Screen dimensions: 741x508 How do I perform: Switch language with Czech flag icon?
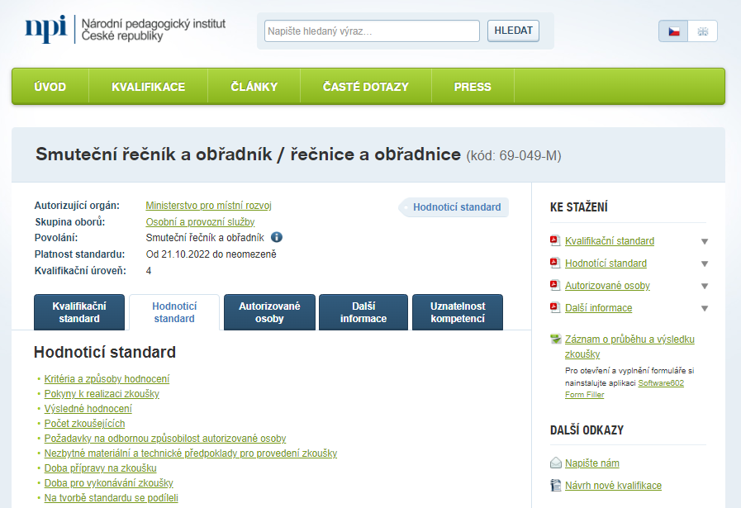pyautogui.click(x=673, y=31)
